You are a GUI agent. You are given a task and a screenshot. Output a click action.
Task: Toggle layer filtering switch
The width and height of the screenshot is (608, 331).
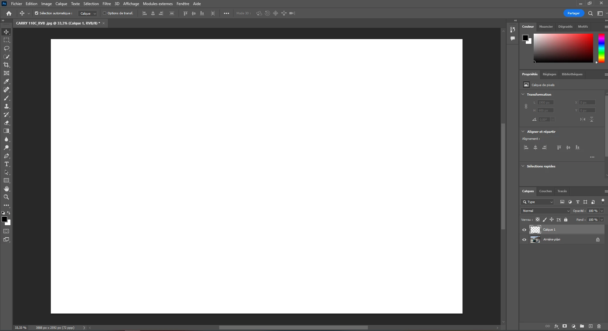[603, 201]
